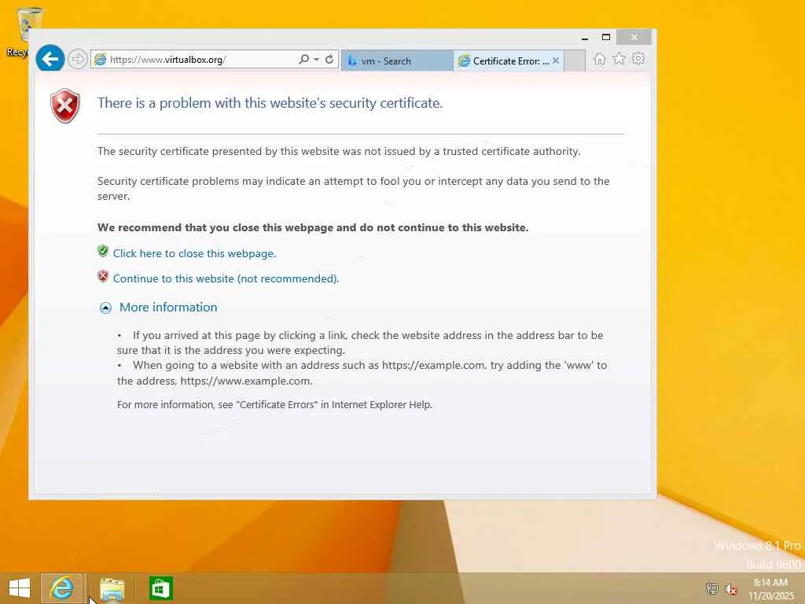Close Internet Explorer with the X button
The width and height of the screenshot is (805, 604).
click(634, 37)
